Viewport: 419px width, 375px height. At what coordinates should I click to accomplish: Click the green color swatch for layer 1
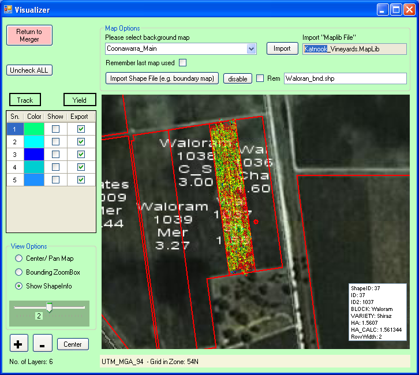tap(34, 130)
